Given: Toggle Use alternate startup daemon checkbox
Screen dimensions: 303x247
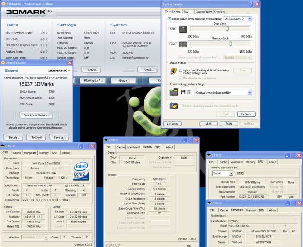Looking at the screenshot, I should pos(181,78).
